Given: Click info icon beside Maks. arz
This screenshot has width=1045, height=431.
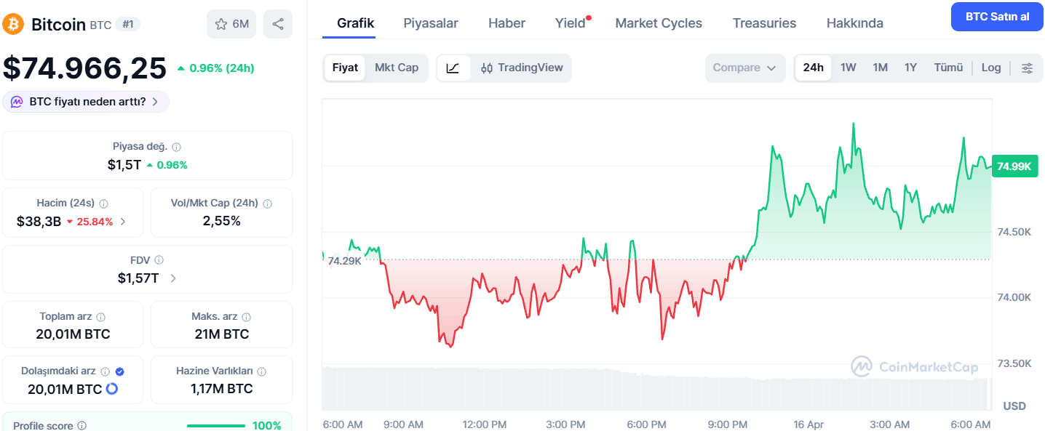Looking at the screenshot, I should click(x=247, y=317).
